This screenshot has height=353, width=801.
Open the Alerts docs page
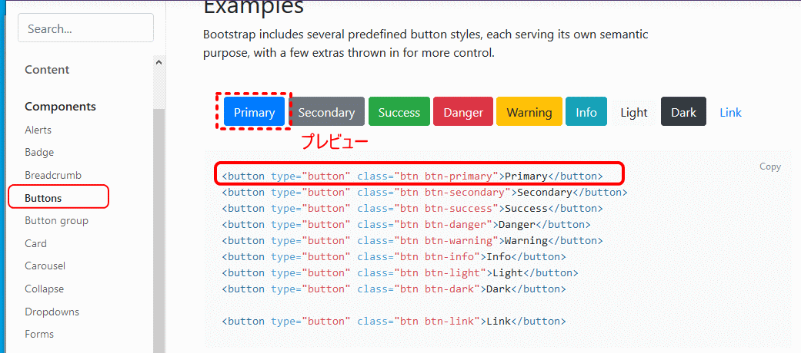(38, 130)
